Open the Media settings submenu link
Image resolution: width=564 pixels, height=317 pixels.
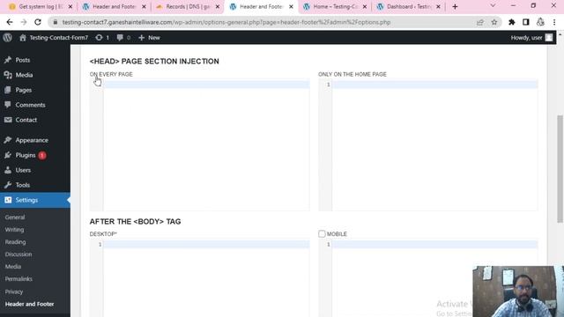click(x=13, y=266)
